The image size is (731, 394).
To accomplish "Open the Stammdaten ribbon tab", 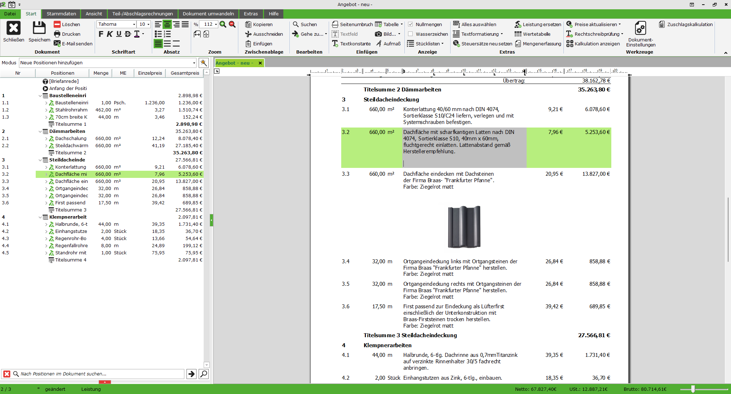I will (61, 14).
